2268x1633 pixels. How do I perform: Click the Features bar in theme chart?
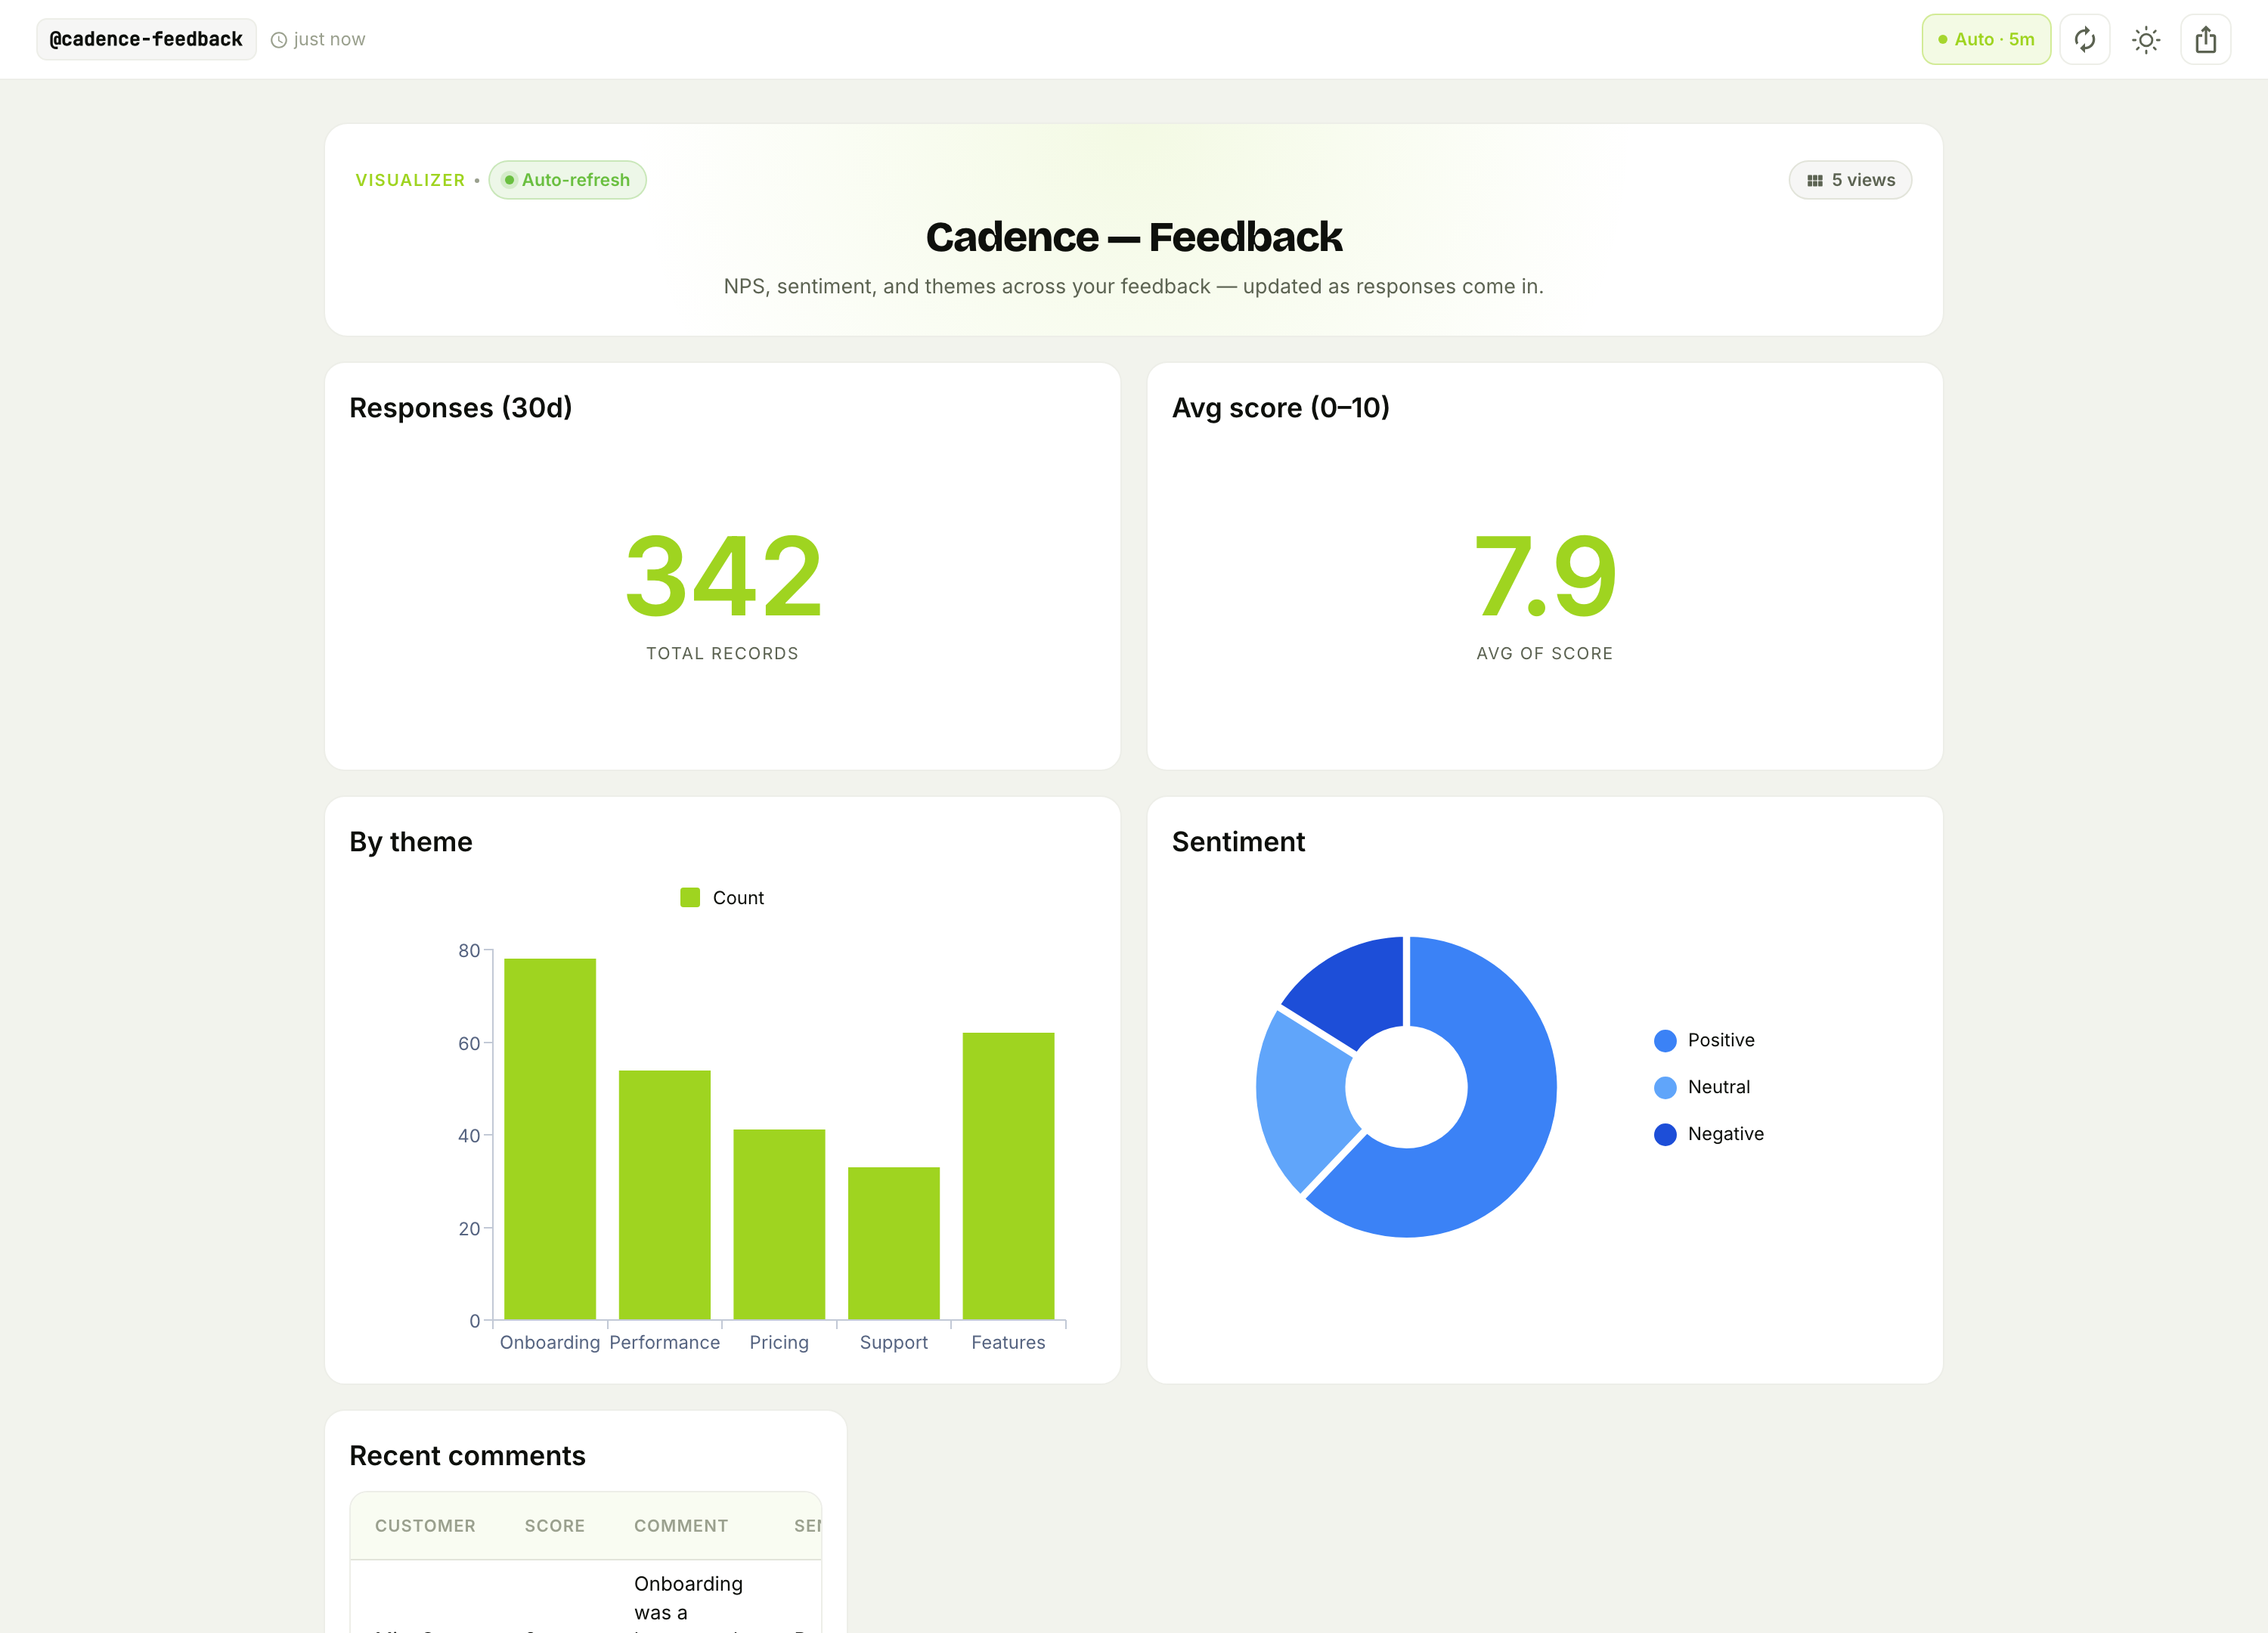[1008, 1176]
